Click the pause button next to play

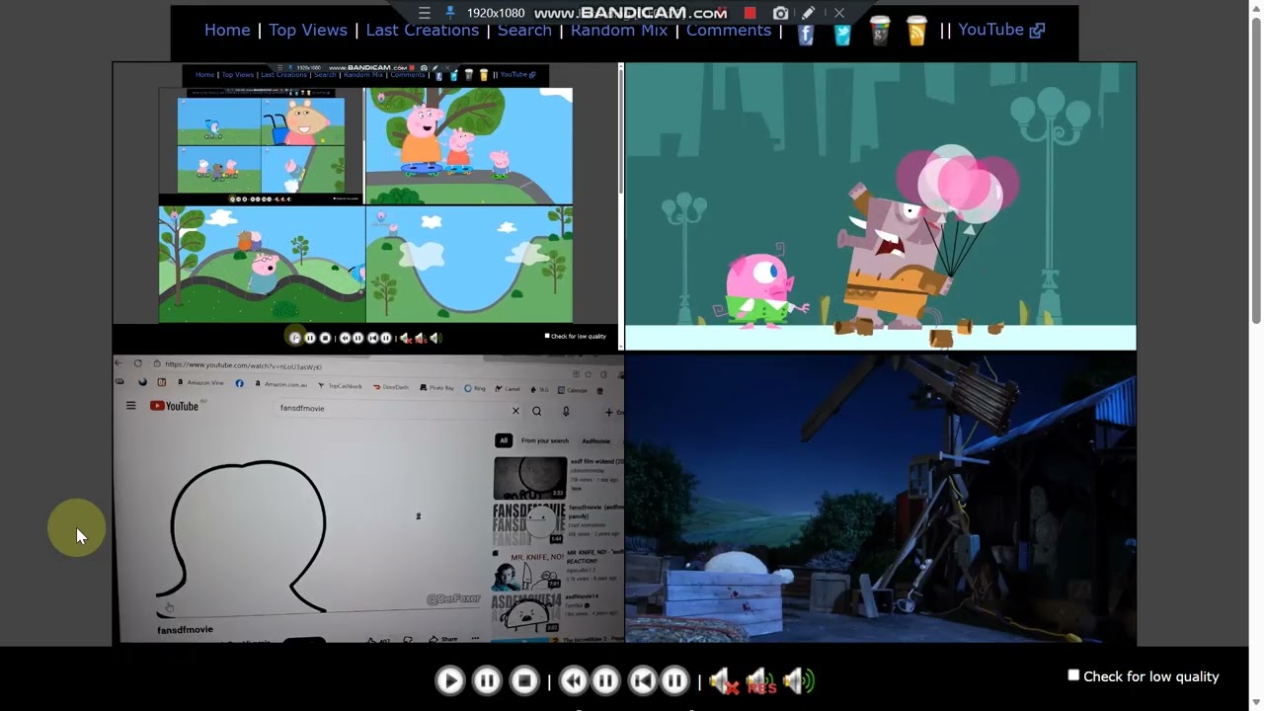click(x=487, y=680)
